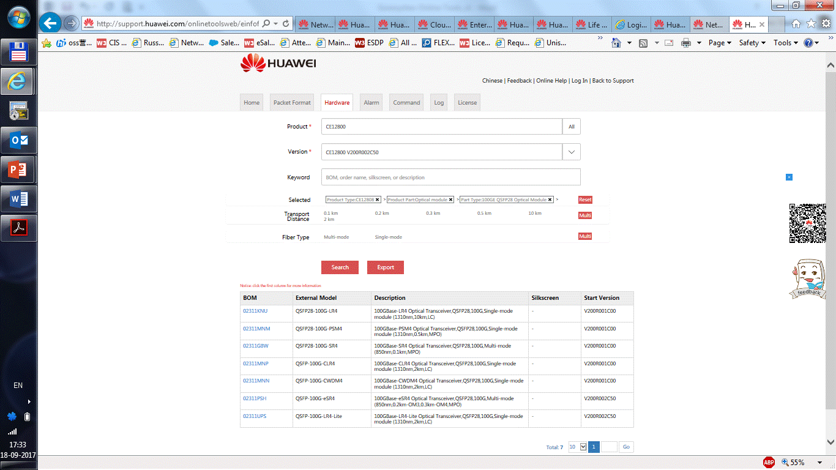Refresh the page from the address bar
This screenshot has height=470, width=836.
pyautogui.click(x=286, y=24)
